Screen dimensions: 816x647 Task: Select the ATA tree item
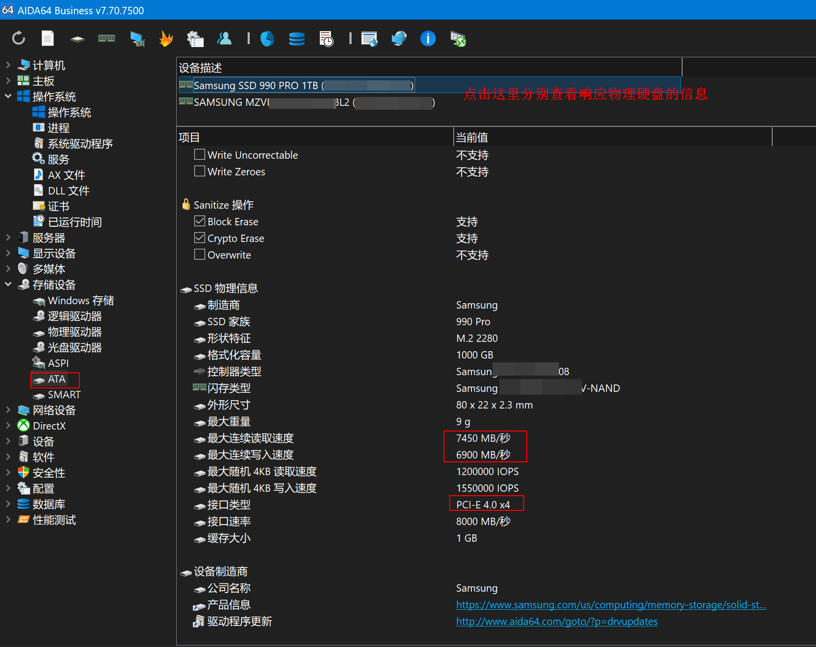pos(56,379)
